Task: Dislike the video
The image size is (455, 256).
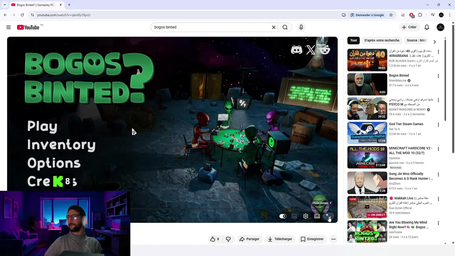Action: [x=228, y=239]
